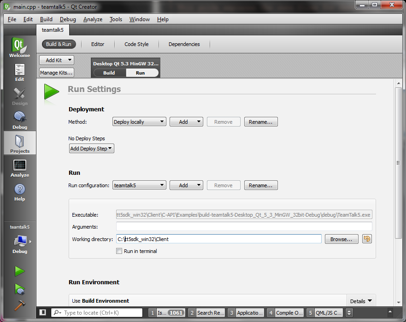
Task: Open Help mode
Action: (x=19, y=192)
